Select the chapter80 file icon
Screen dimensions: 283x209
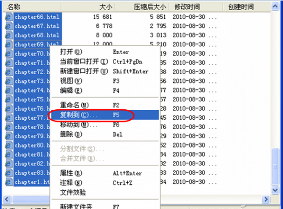(x=8, y=145)
